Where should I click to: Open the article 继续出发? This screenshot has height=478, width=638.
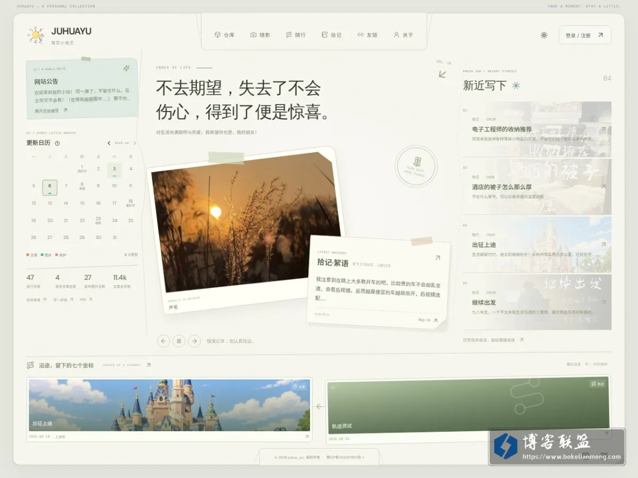pos(537,302)
